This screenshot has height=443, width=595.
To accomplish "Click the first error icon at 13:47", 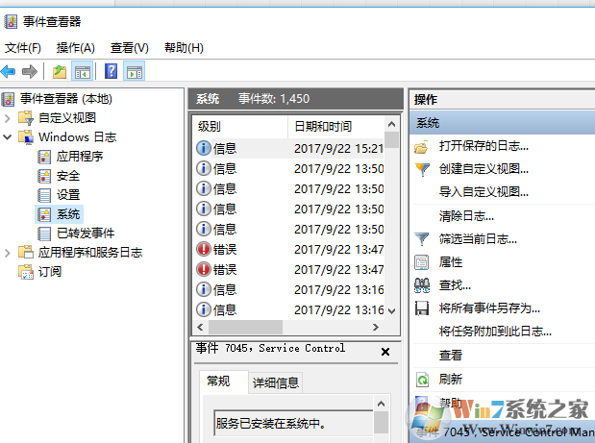I will click(204, 249).
